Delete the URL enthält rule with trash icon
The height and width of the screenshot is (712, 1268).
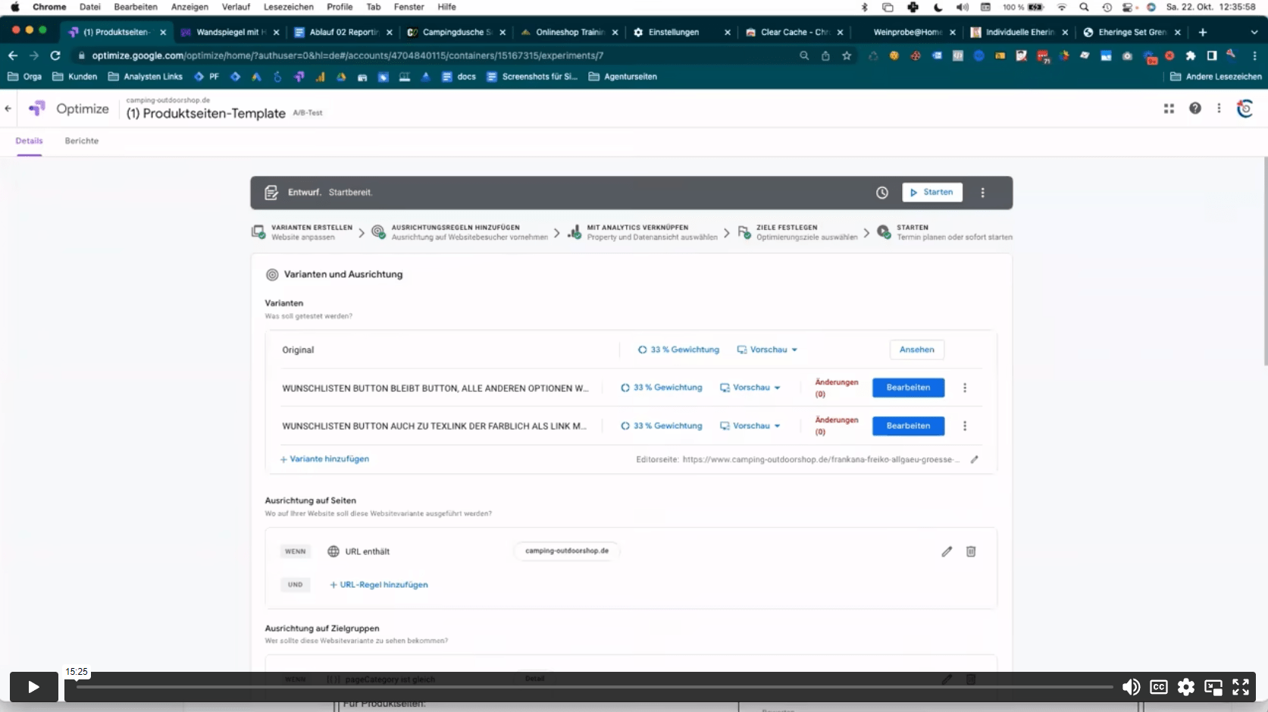[x=971, y=552]
